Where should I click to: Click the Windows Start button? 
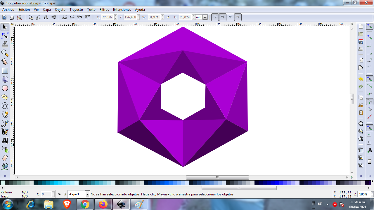8,204
